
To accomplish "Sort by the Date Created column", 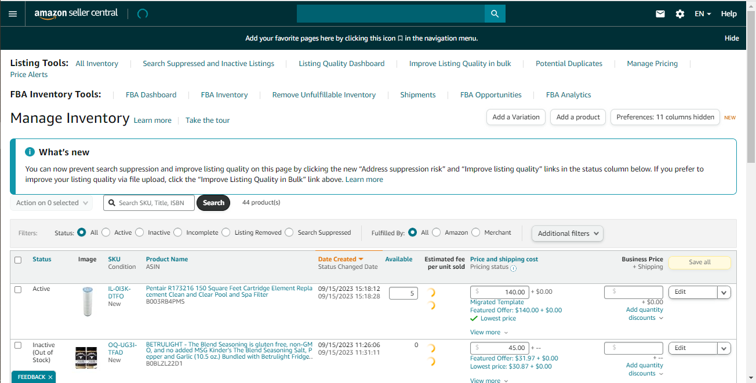I will 340,259.
